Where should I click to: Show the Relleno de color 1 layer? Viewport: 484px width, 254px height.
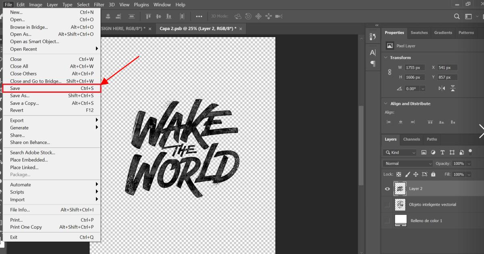(x=387, y=221)
